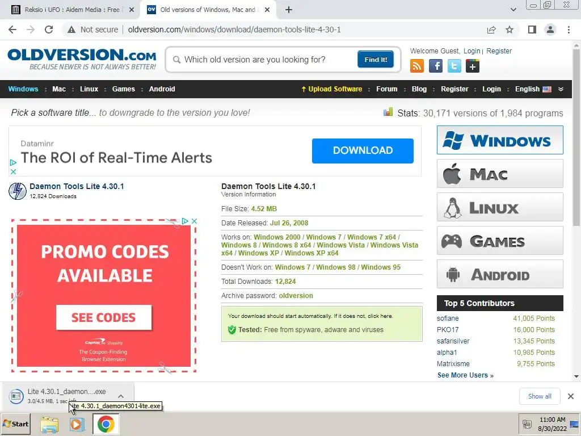Open File Explorer from the taskbar
The height and width of the screenshot is (436, 581).
tap(49, 424)
